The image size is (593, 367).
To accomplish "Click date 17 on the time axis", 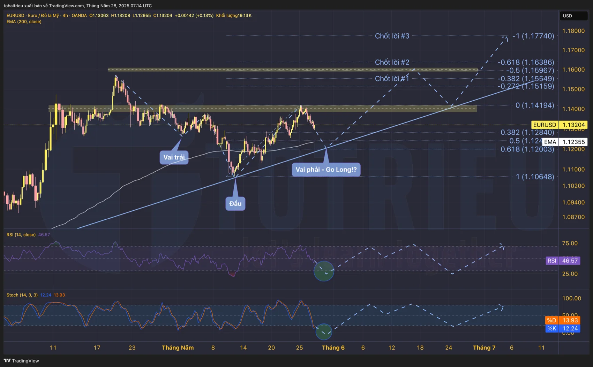I will tap(97, 348).
